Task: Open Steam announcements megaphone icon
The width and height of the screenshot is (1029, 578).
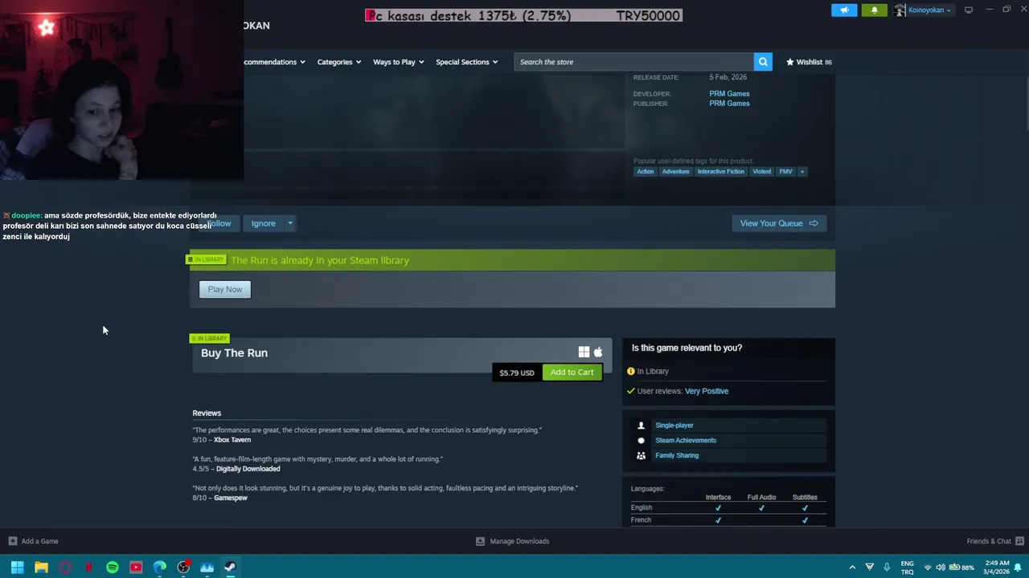Action: point(844,10)
